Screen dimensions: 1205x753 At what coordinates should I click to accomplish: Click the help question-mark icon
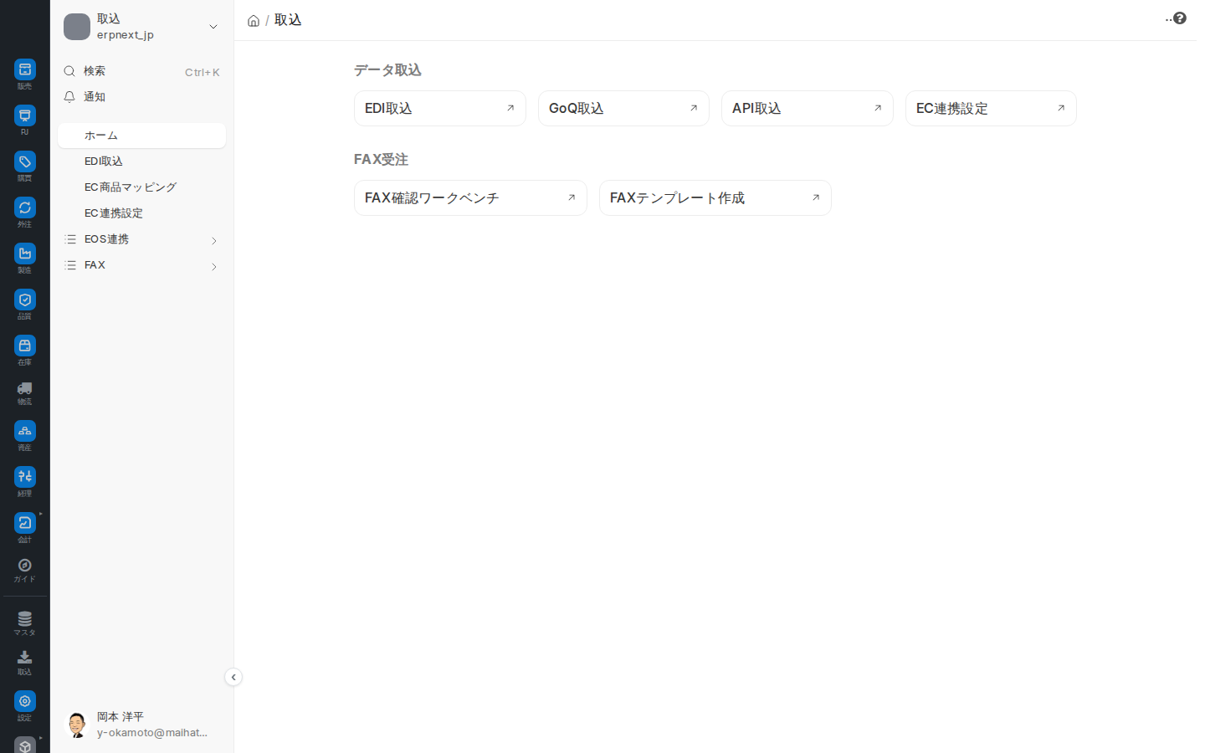(x=1180, y=18)
